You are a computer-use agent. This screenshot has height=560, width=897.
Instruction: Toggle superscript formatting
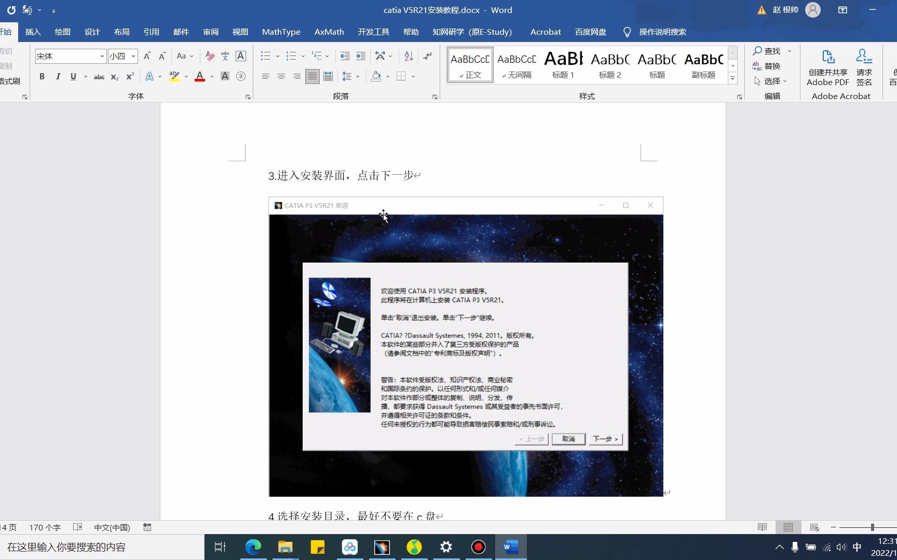[130, 76]
